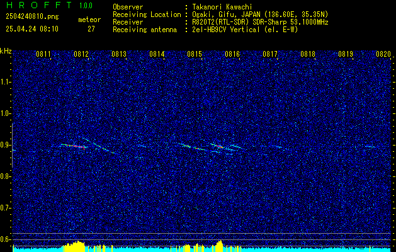Click the 1.1 kHz axis label
The width and height of the screenshot is (396, 252).
point(6,82)
